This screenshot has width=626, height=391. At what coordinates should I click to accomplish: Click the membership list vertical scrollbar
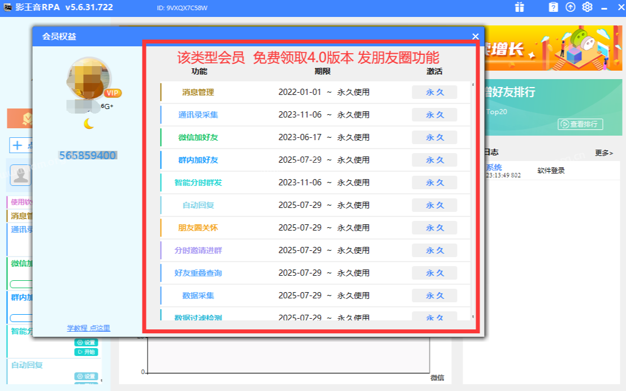[x=473, y=201]
